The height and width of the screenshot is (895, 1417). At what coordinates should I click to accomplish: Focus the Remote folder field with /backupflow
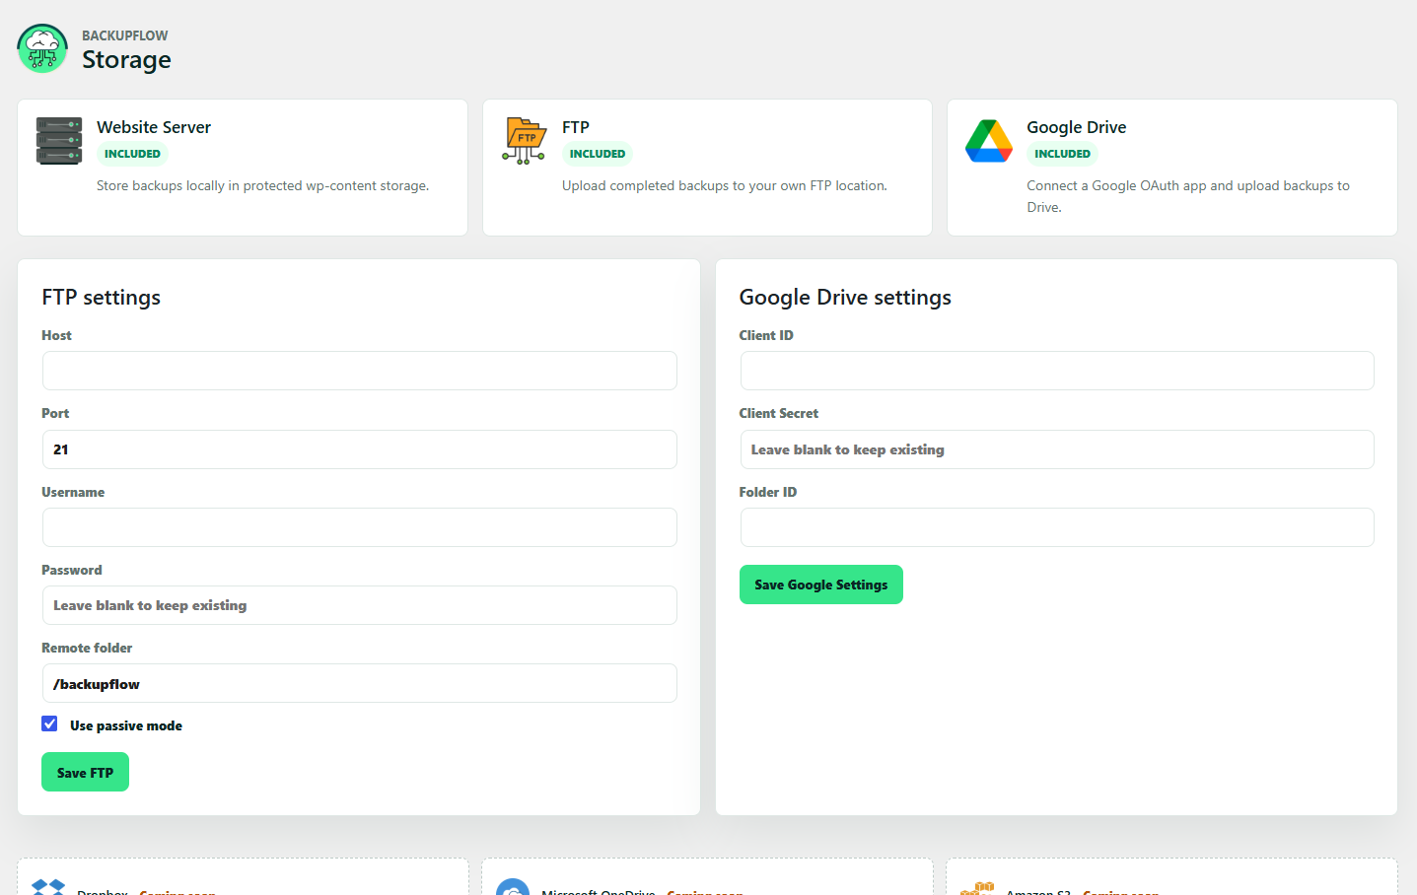[x=359, y=683]
